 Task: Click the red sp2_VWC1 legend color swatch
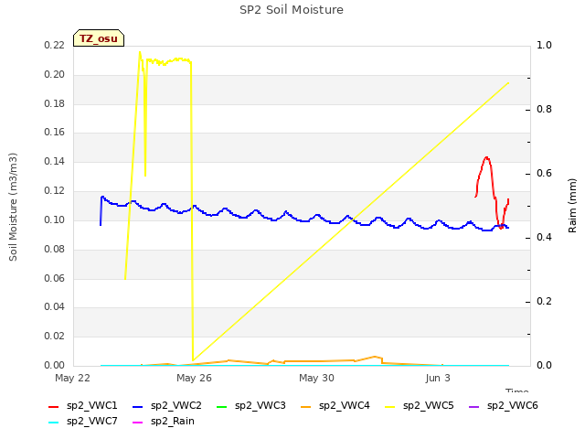tap(54, 406)
